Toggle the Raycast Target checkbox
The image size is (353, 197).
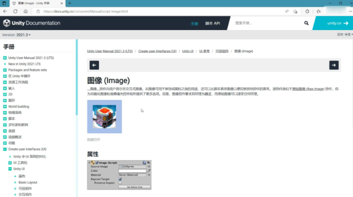(x=120, y=179)
